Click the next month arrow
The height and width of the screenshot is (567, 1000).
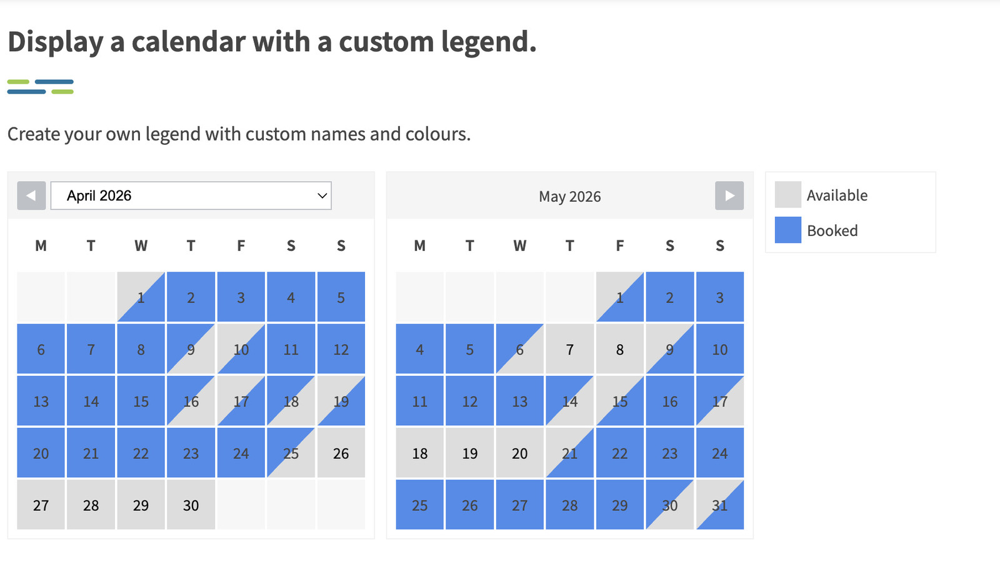729,195
